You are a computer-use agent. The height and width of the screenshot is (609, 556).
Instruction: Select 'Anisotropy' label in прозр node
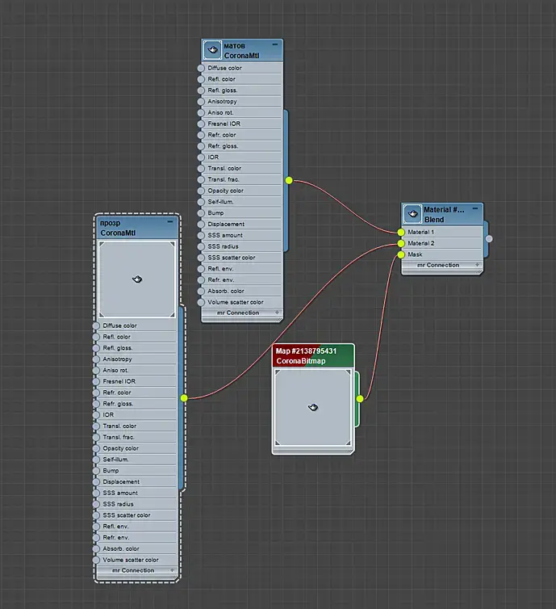(x=118, y=359)
